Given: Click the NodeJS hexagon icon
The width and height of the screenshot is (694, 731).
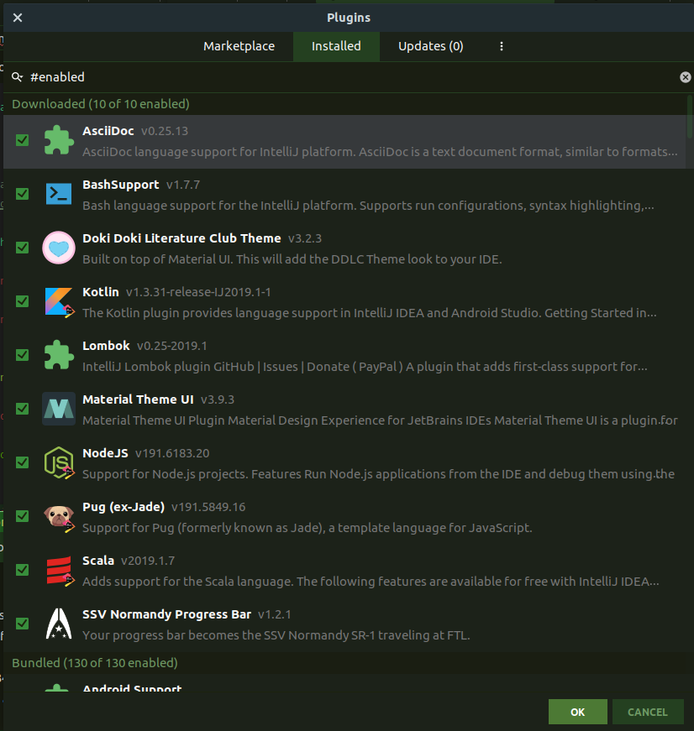Looking at the screenshot, I should point(58,462).
